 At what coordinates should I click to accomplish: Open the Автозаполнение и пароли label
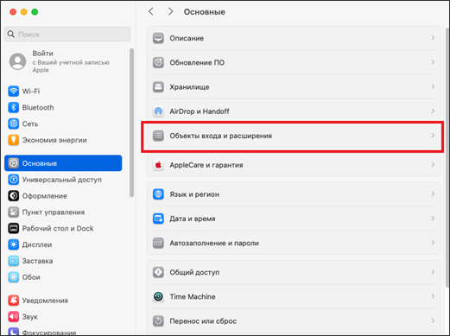pos(214,244)
